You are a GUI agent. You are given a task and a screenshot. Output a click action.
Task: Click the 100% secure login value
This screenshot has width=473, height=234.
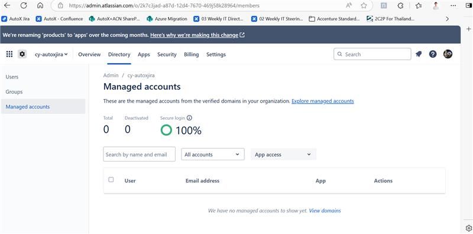click(x=188, y=130)
